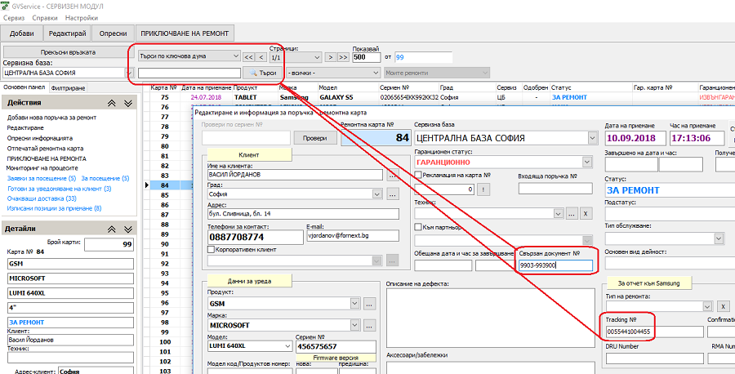Viewport: 735px width, 374px height.
Task: Switch to the Филтриране tab
Action: pyautogui.click(x=68, y=87)
